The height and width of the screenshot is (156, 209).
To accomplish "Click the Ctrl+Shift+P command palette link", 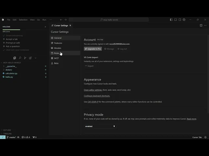I will coord(93,102).
